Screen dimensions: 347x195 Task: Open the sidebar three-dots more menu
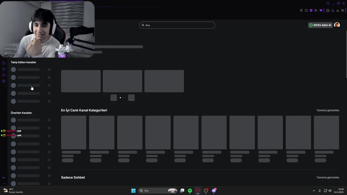(x=4, y=184)
